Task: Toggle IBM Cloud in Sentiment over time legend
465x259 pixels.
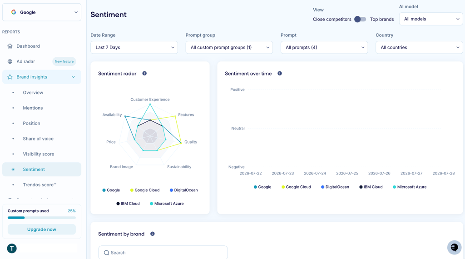Action: [x=371, y=187]
